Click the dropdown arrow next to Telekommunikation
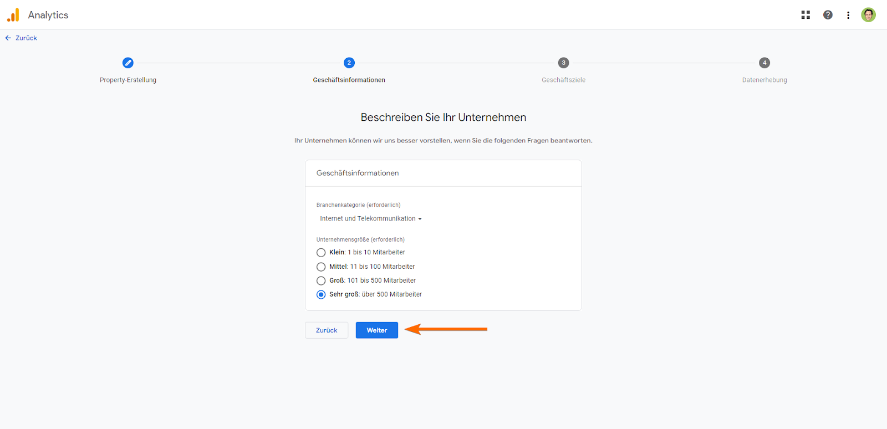Image resolution: width=887 pixels, height=429 pixels. [x=420, y=219]
